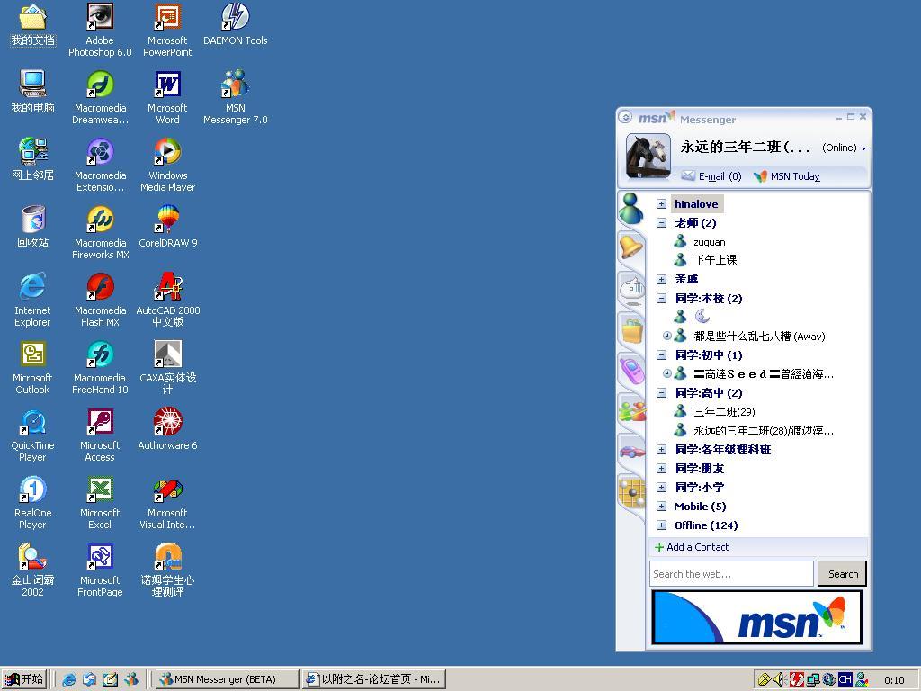The height and width of the screenshot is (691, 921).
Task: Launch DAEMON Tools desktop shortcut
Action: [235, 24]
